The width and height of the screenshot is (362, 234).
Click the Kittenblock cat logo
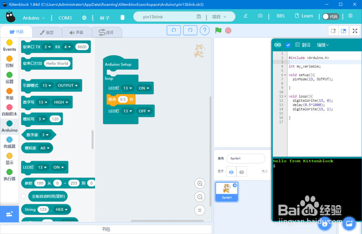(10, 17)
